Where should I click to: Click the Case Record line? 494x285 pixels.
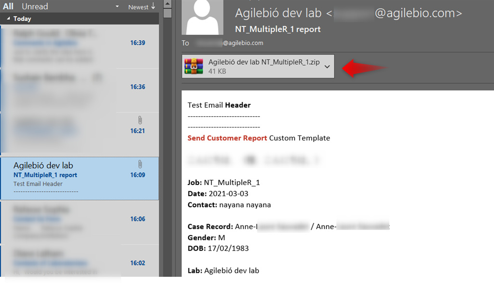(289, 227)
